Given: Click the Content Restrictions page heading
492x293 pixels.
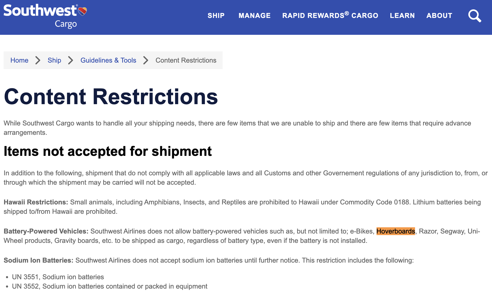Looking at the screenshot, I should 111,97.
